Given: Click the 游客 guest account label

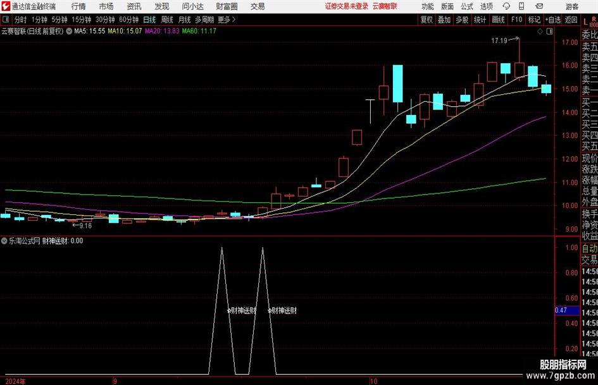Looking at the screenshot, I should [x=572, y=6].
